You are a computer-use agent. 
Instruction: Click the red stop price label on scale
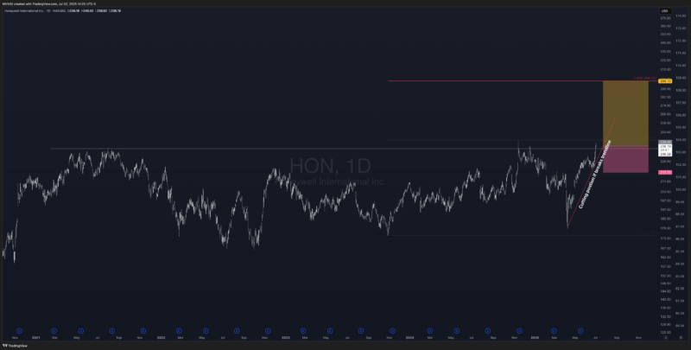click(x=665, y=172)
